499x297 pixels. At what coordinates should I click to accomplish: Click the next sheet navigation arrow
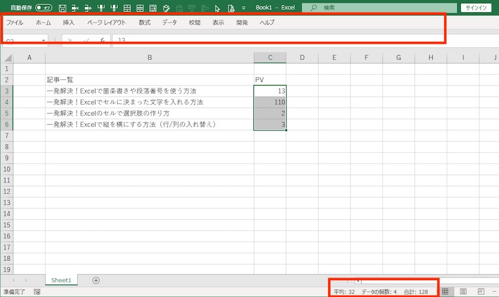point(26,280)
